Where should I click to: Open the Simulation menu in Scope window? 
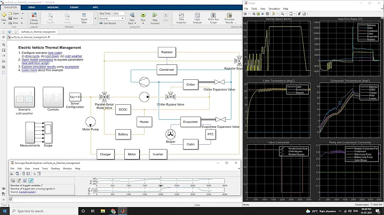(274, 9)
